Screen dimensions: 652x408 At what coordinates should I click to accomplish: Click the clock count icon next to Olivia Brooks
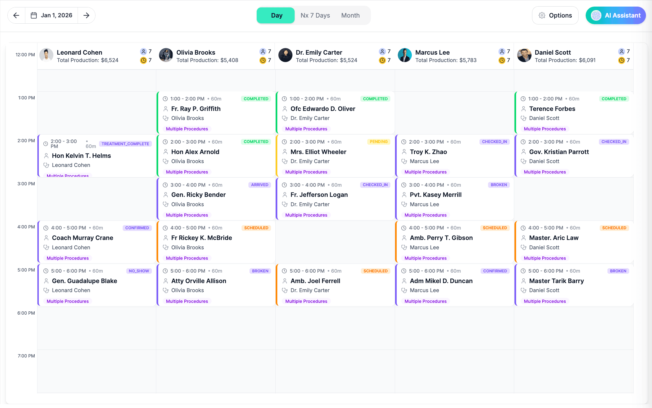click(x=263, y=60)
